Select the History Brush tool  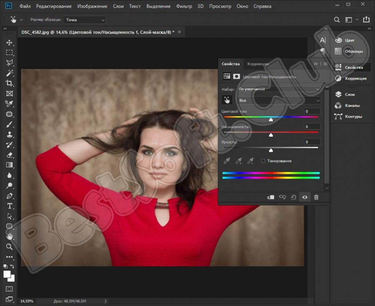[9, 145]
